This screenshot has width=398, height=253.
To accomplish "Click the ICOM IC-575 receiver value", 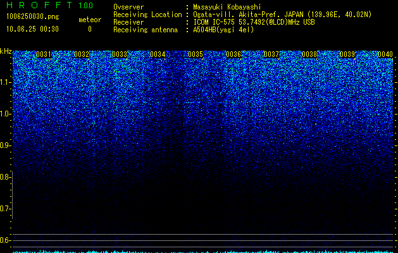I will point(254,22).
